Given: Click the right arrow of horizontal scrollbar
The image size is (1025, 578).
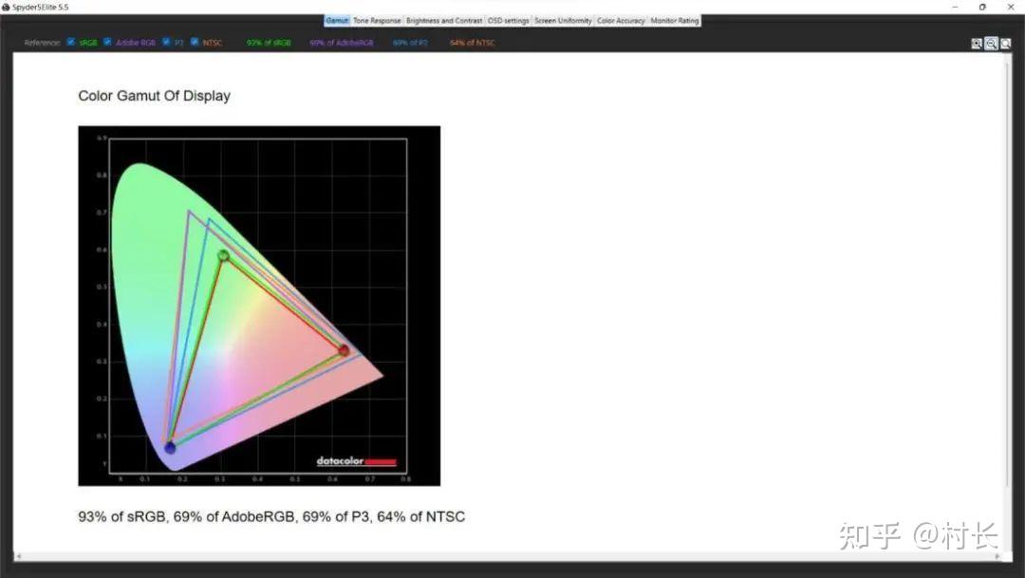Looking at the screenshot, I should tap(998, 556).
